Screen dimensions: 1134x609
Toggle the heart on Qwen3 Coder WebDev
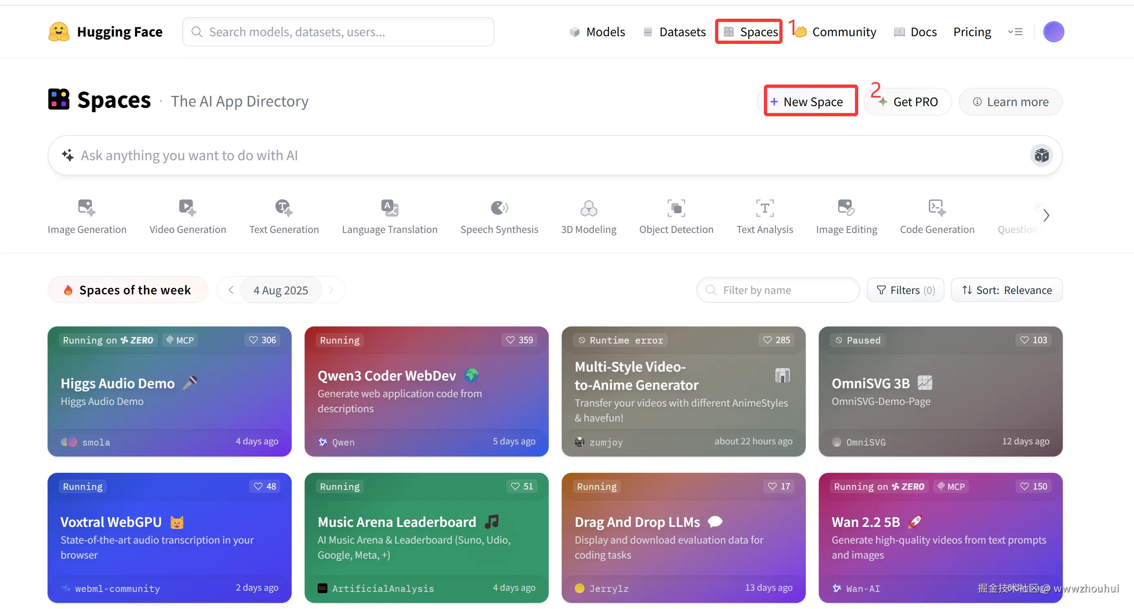tap(519, 340)
